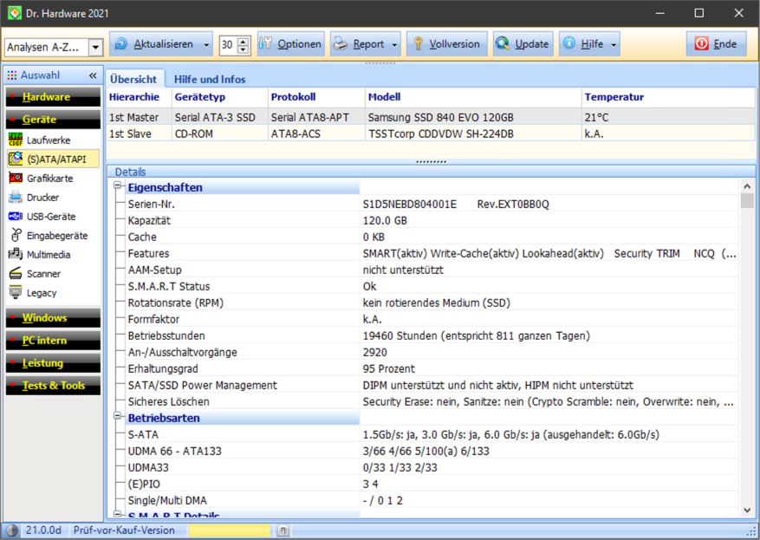Image resolution: width=760 pixels, height=540 pixels.
Task: Collapse the Auswahl sidebar panel
Action: [x=93, y=75]
